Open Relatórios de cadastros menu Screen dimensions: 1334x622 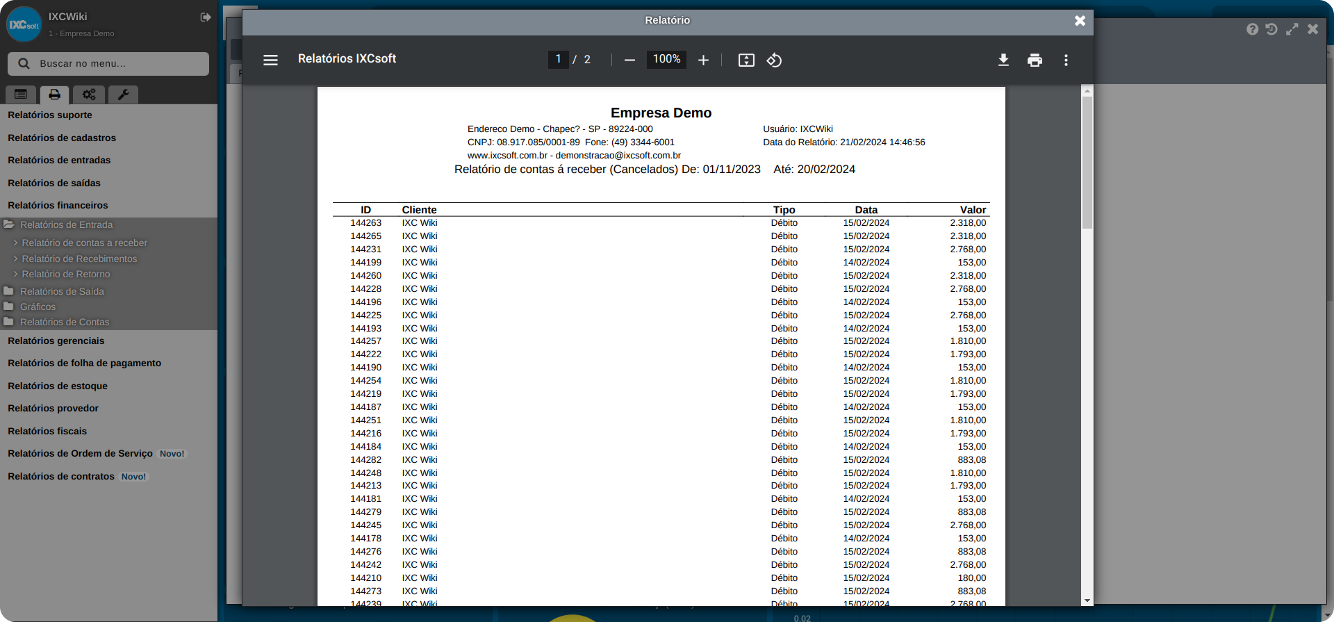click(x=62, y=138)
